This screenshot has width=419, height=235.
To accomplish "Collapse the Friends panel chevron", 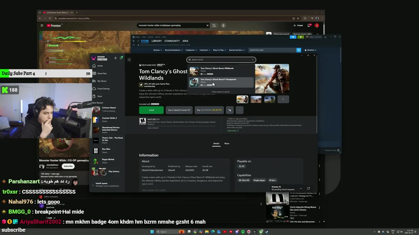I will pos(301,188).
